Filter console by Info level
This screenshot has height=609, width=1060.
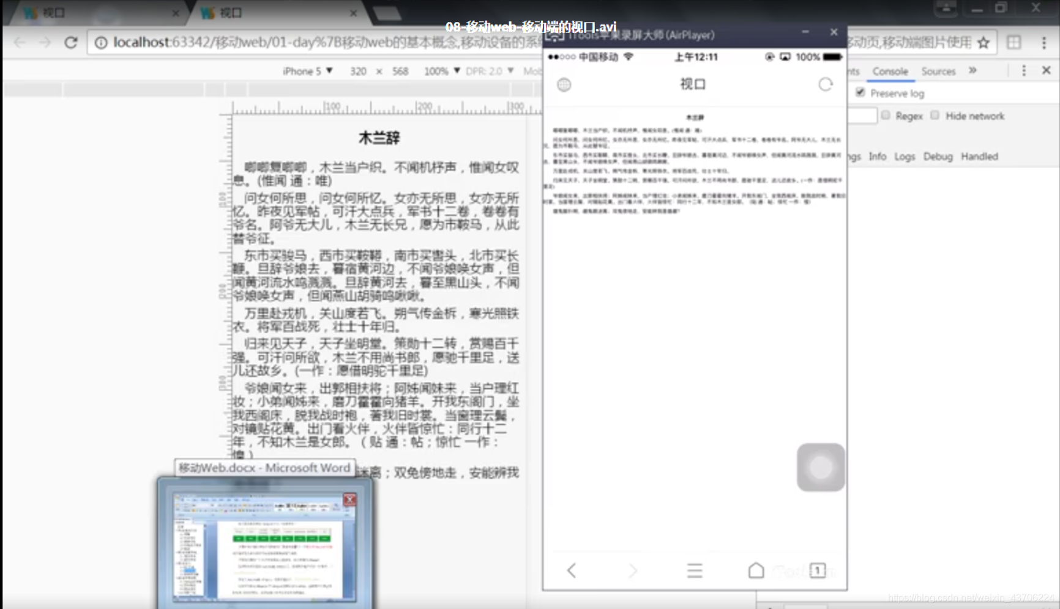pyautogui.click(x=877, y=157)
